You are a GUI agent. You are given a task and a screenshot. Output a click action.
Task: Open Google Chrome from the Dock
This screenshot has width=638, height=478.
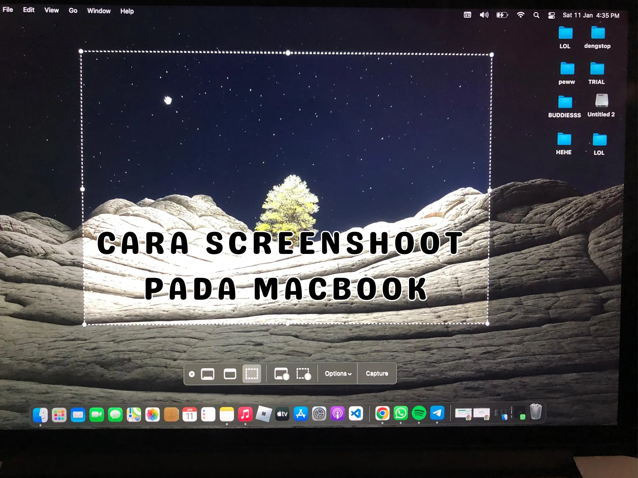[382, 413]
